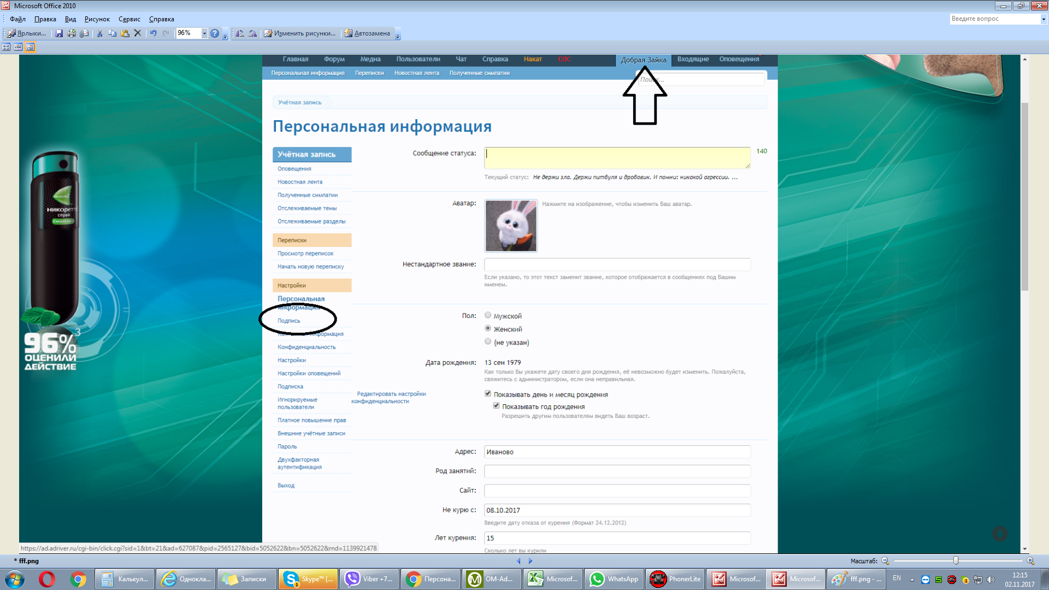The image size is (1049, 590).
Task: Select Женский radio button for gender
Action: tap(488, 328)
